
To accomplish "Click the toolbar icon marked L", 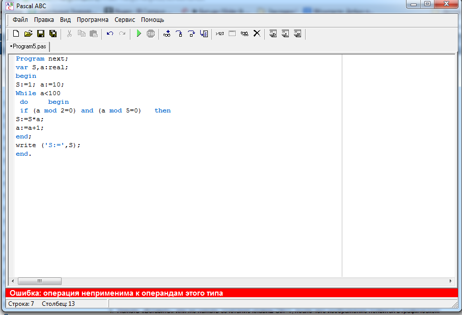I will (285, 34).
